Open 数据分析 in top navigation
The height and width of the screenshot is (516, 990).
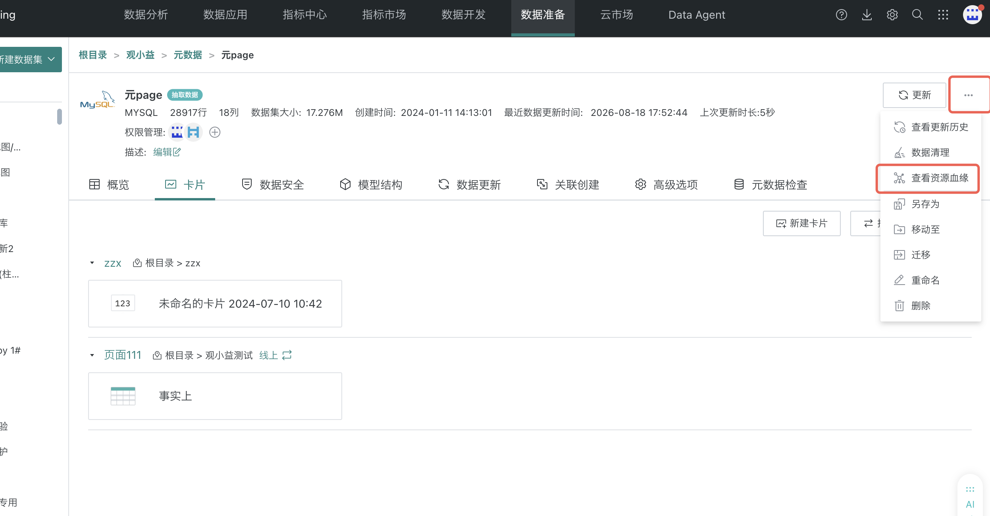146,15
